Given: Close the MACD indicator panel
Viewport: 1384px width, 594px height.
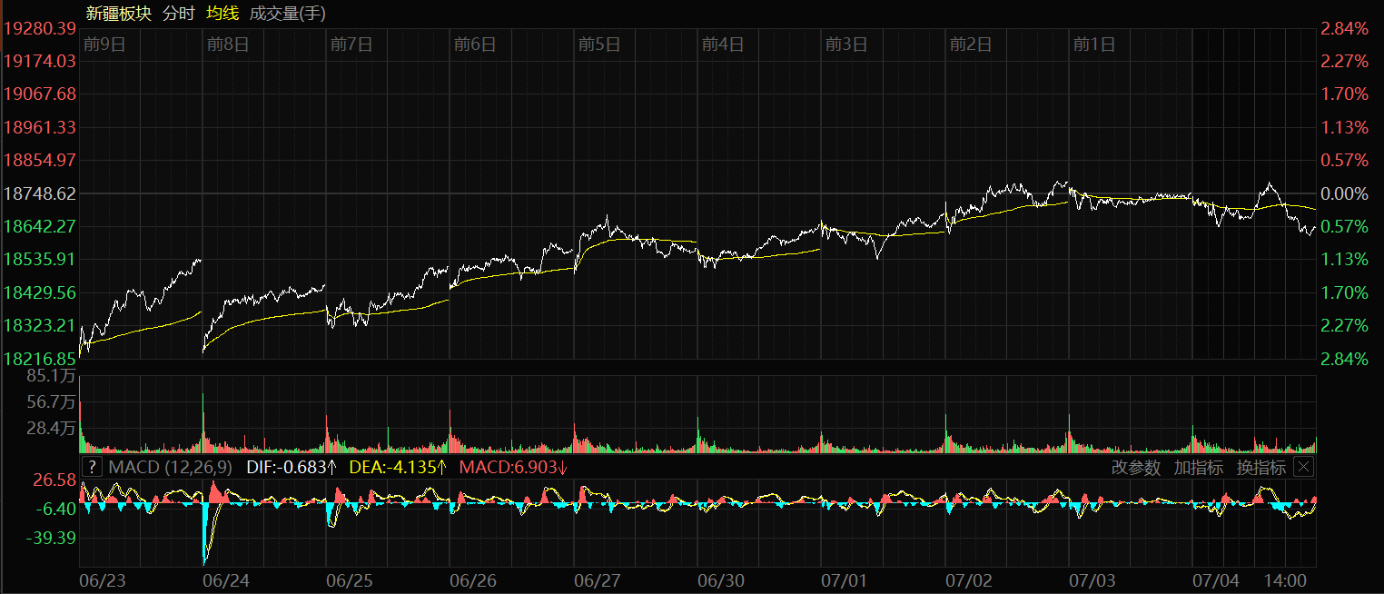Looking at the screenshot, I should coord(1303,468).
